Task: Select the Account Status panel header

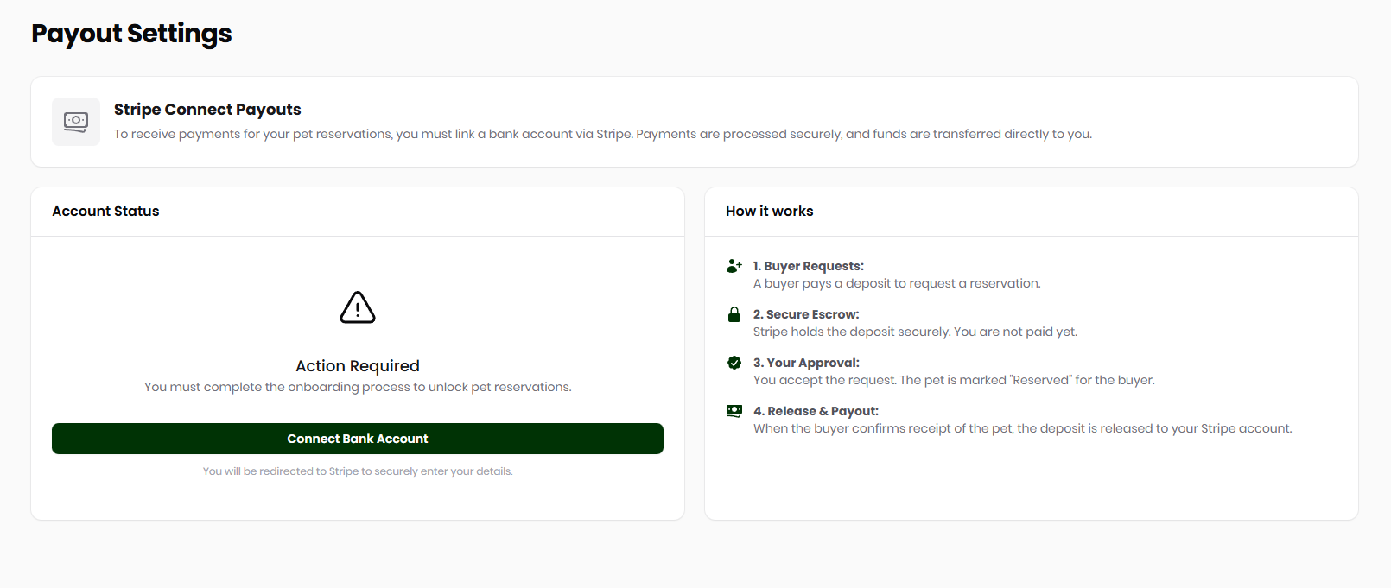Action: [x=105, y=212]
